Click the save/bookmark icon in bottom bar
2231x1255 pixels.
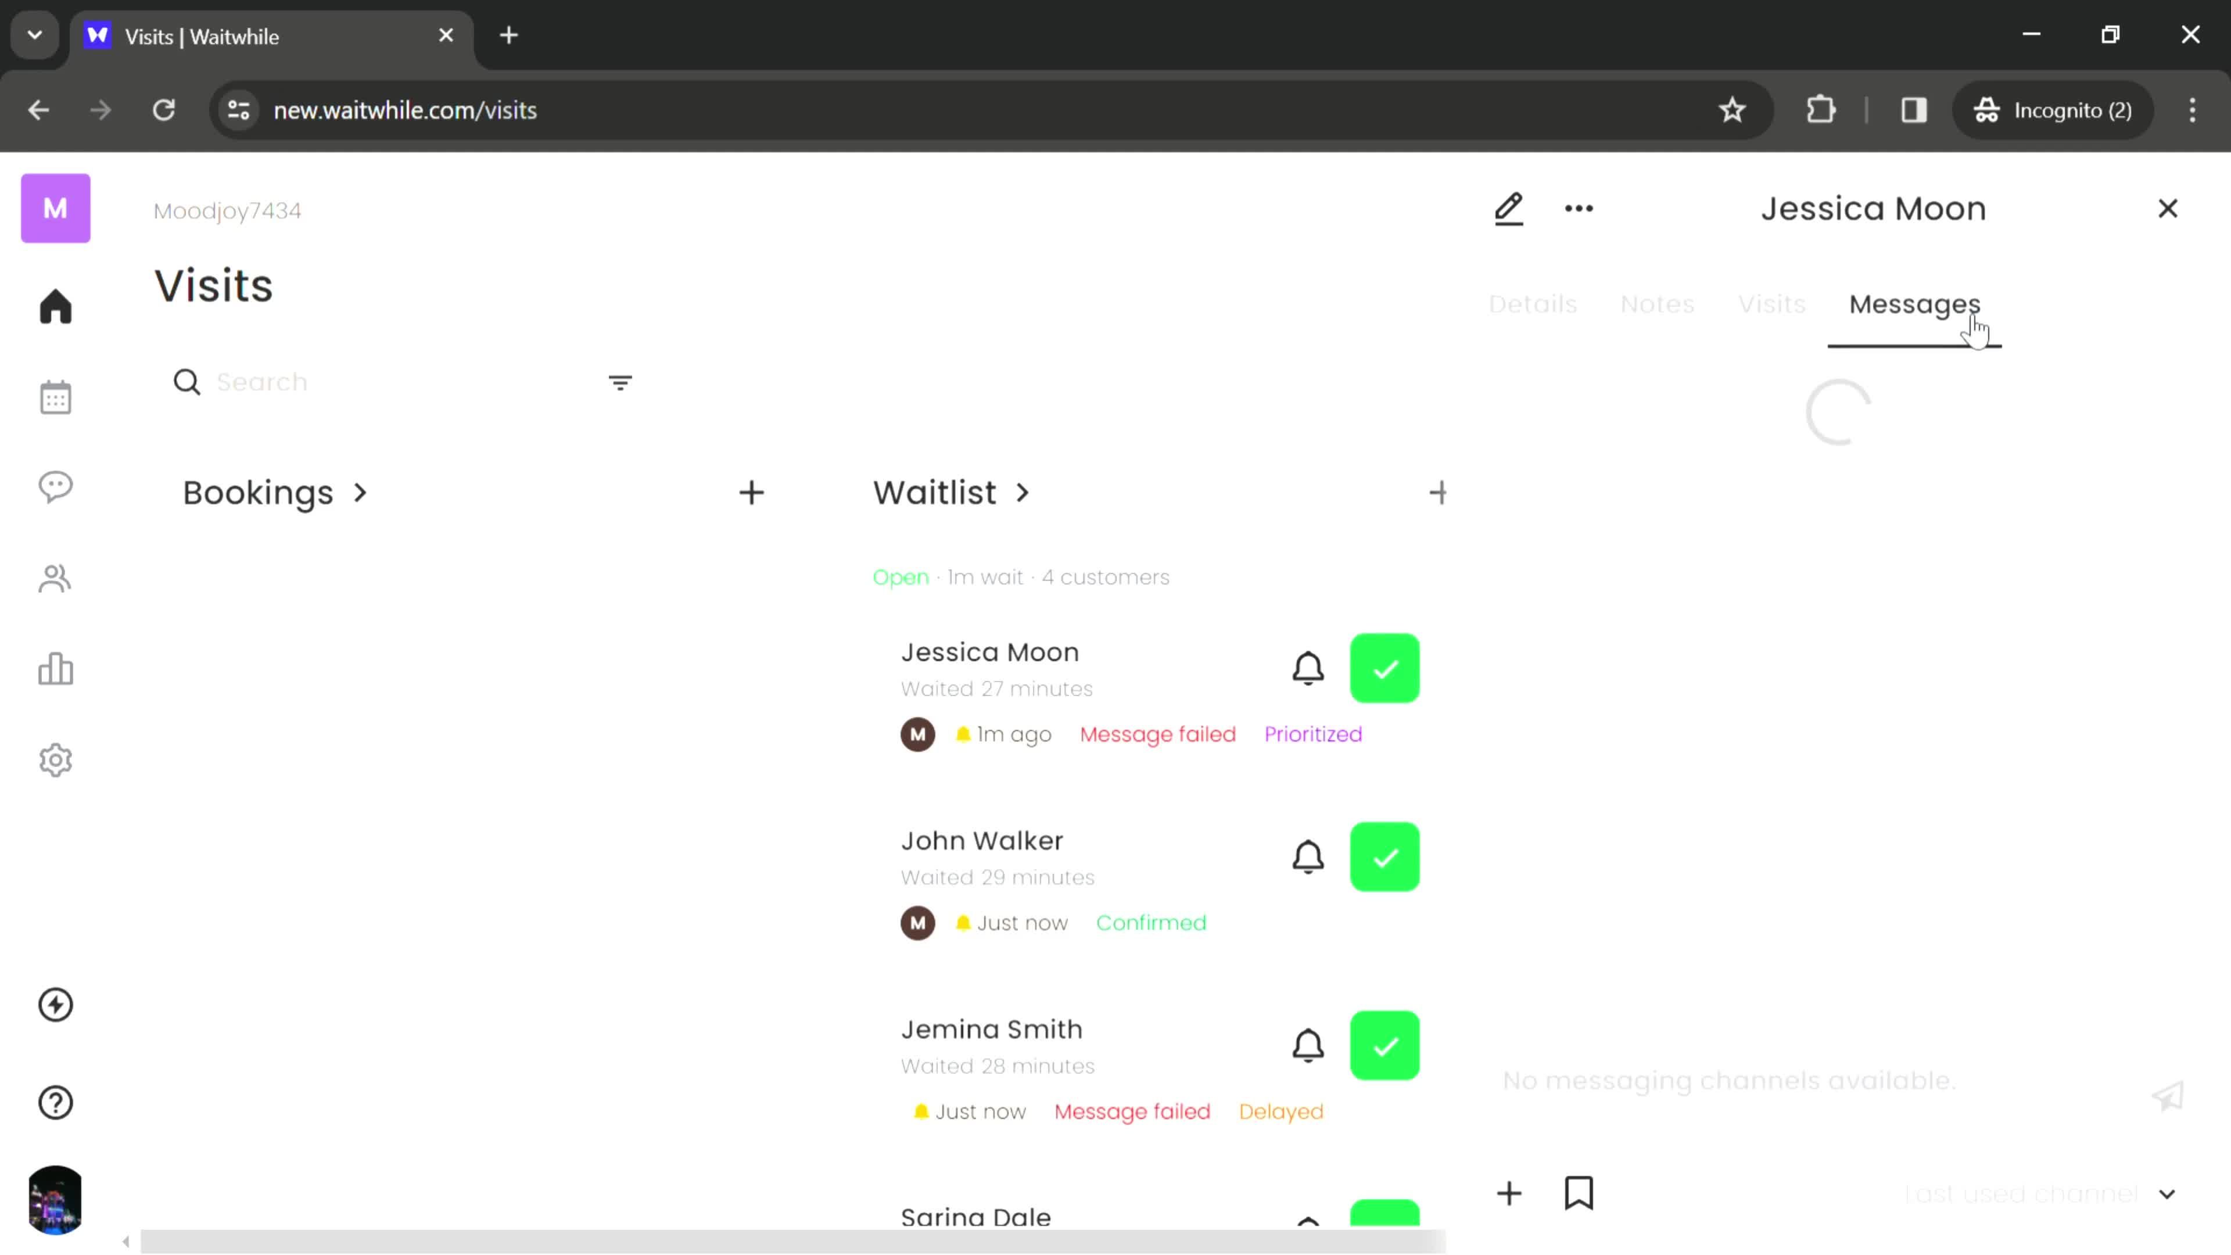(x=1580, y=1194)
